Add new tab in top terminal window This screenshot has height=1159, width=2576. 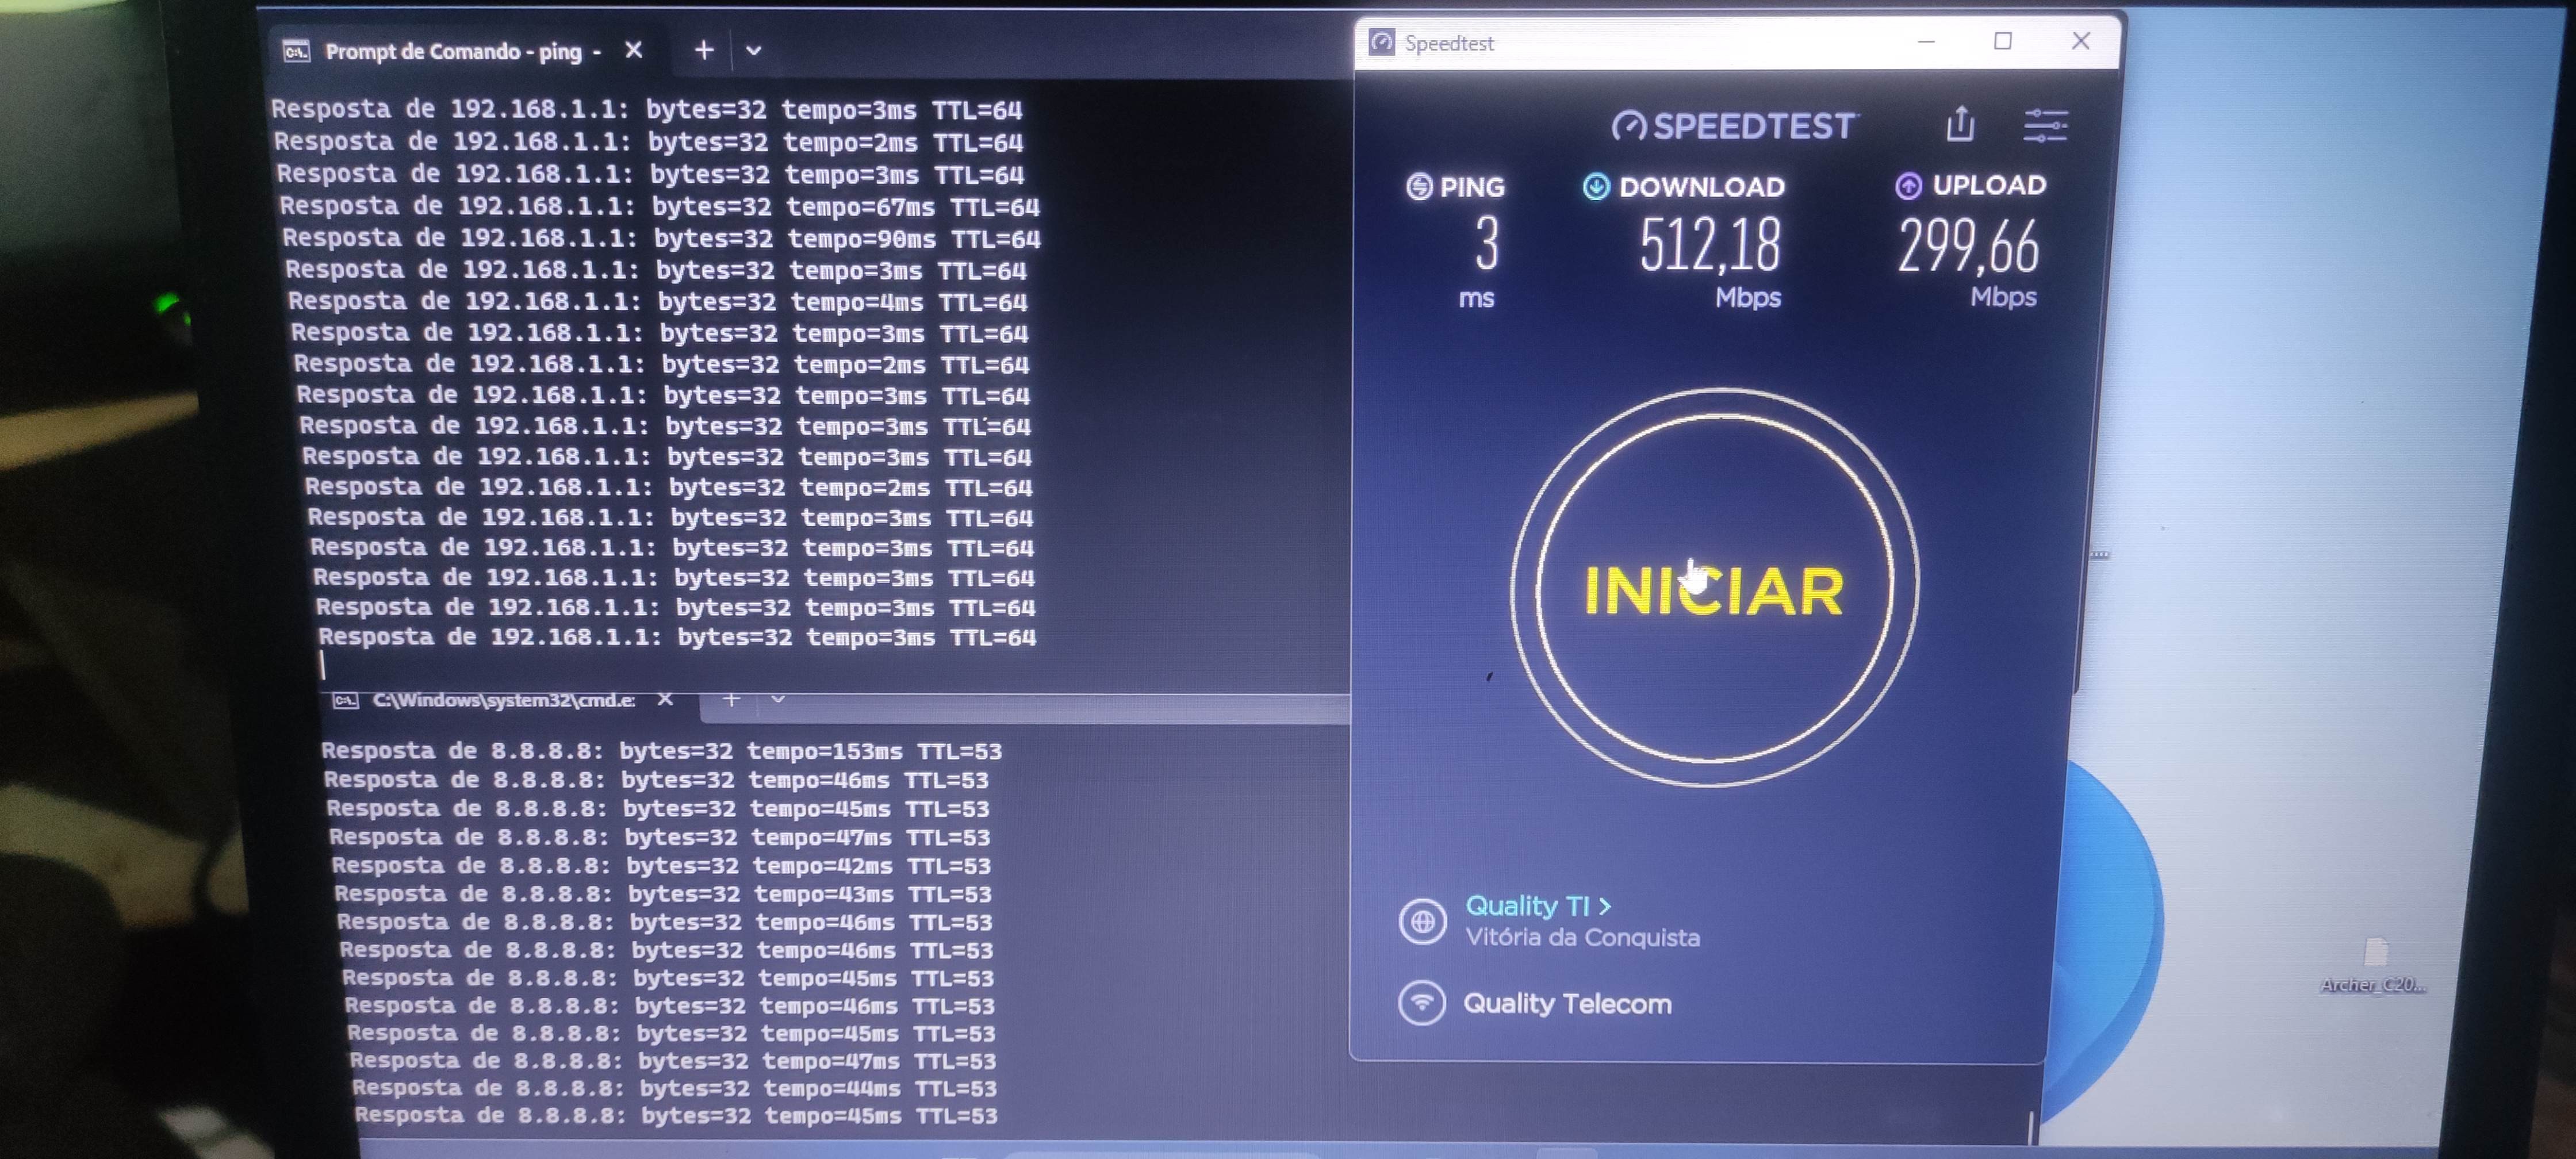pos(704,50)
